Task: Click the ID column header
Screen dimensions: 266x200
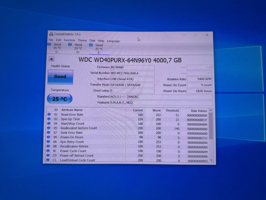Action: (x=56, y=110)
